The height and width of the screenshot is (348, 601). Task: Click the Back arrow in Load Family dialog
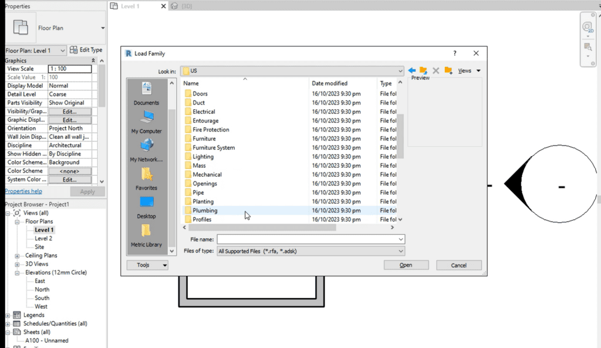412,71
